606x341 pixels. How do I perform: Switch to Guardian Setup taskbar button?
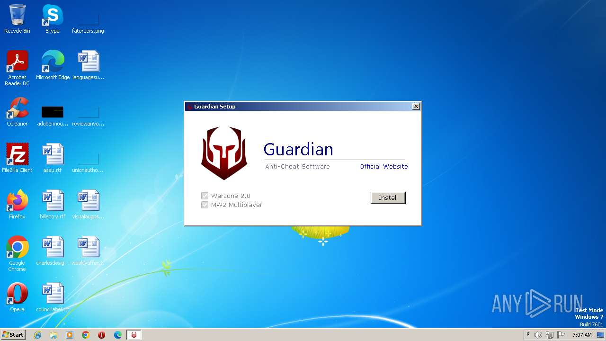134,335
